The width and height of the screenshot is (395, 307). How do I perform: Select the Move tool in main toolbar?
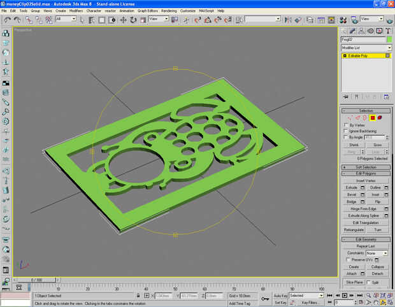coord(123,20)
